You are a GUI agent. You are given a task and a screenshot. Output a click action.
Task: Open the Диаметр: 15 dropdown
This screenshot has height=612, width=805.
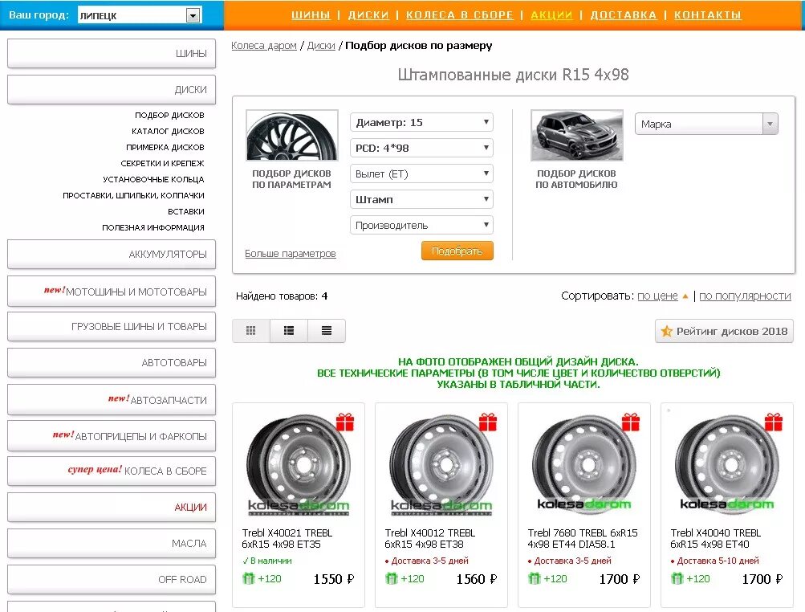(421, 122)
